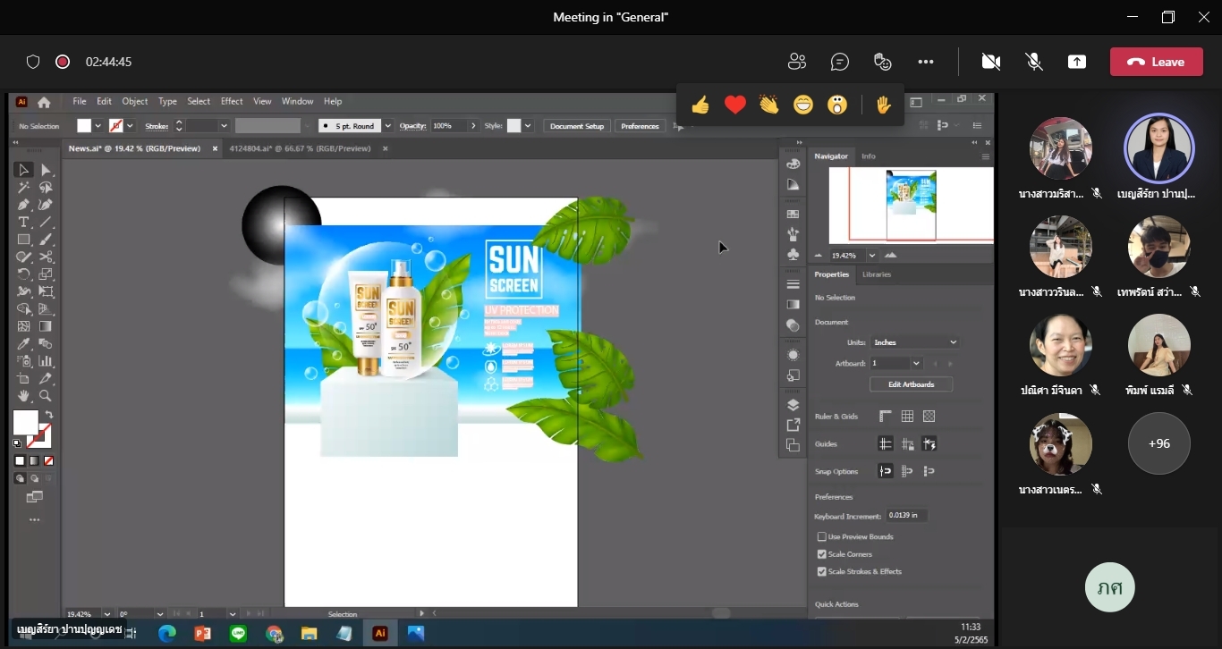Send heart reaction
This screenshot has height=649, width=1222.
[735, 105]
